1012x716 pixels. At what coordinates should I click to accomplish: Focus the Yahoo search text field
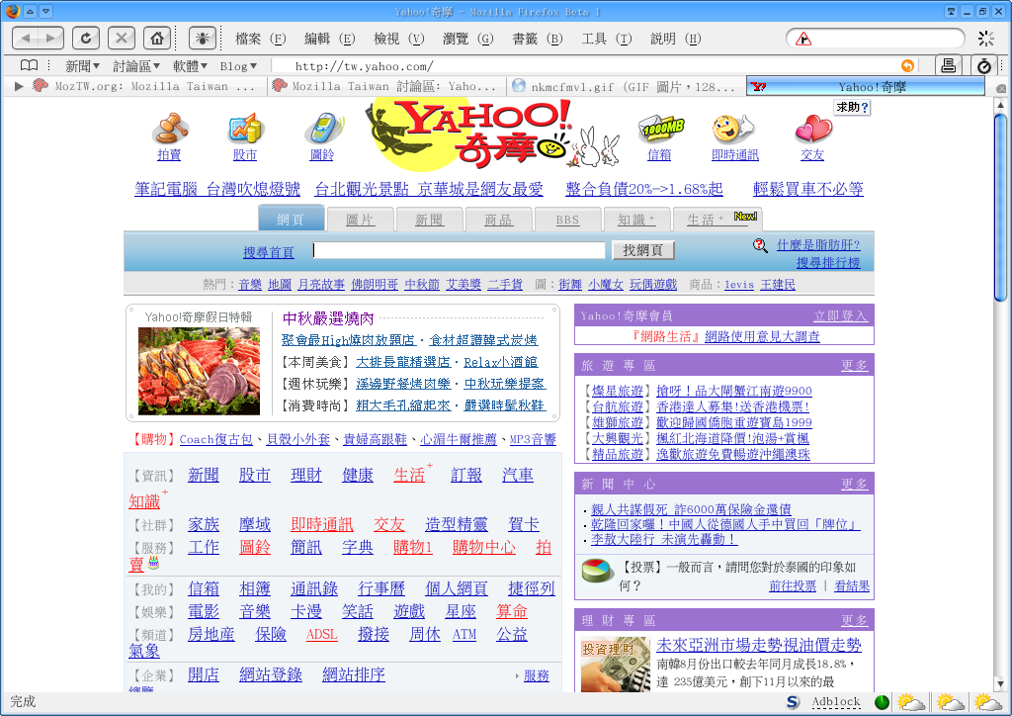(x=459, y=250)
